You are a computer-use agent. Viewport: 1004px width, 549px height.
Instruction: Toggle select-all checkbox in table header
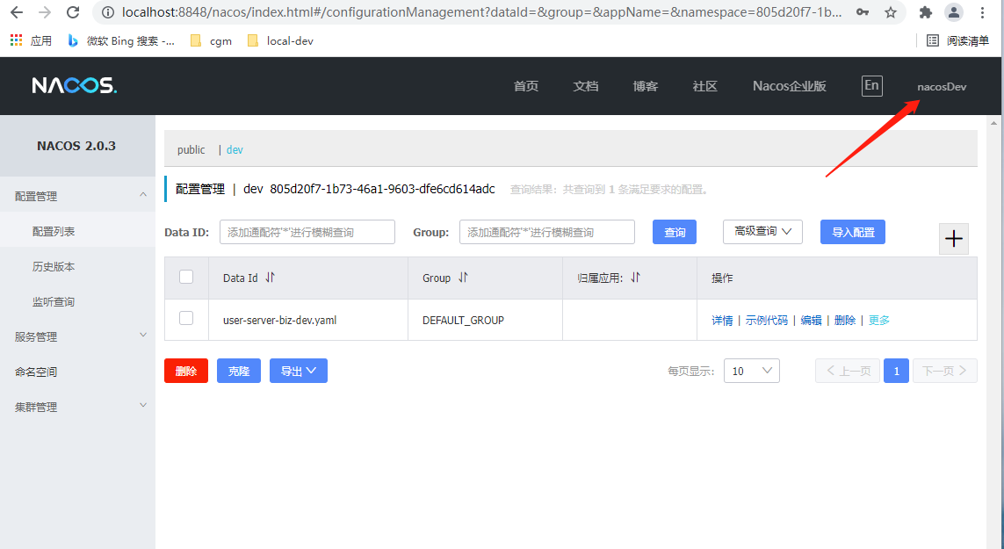click(186, 277)
